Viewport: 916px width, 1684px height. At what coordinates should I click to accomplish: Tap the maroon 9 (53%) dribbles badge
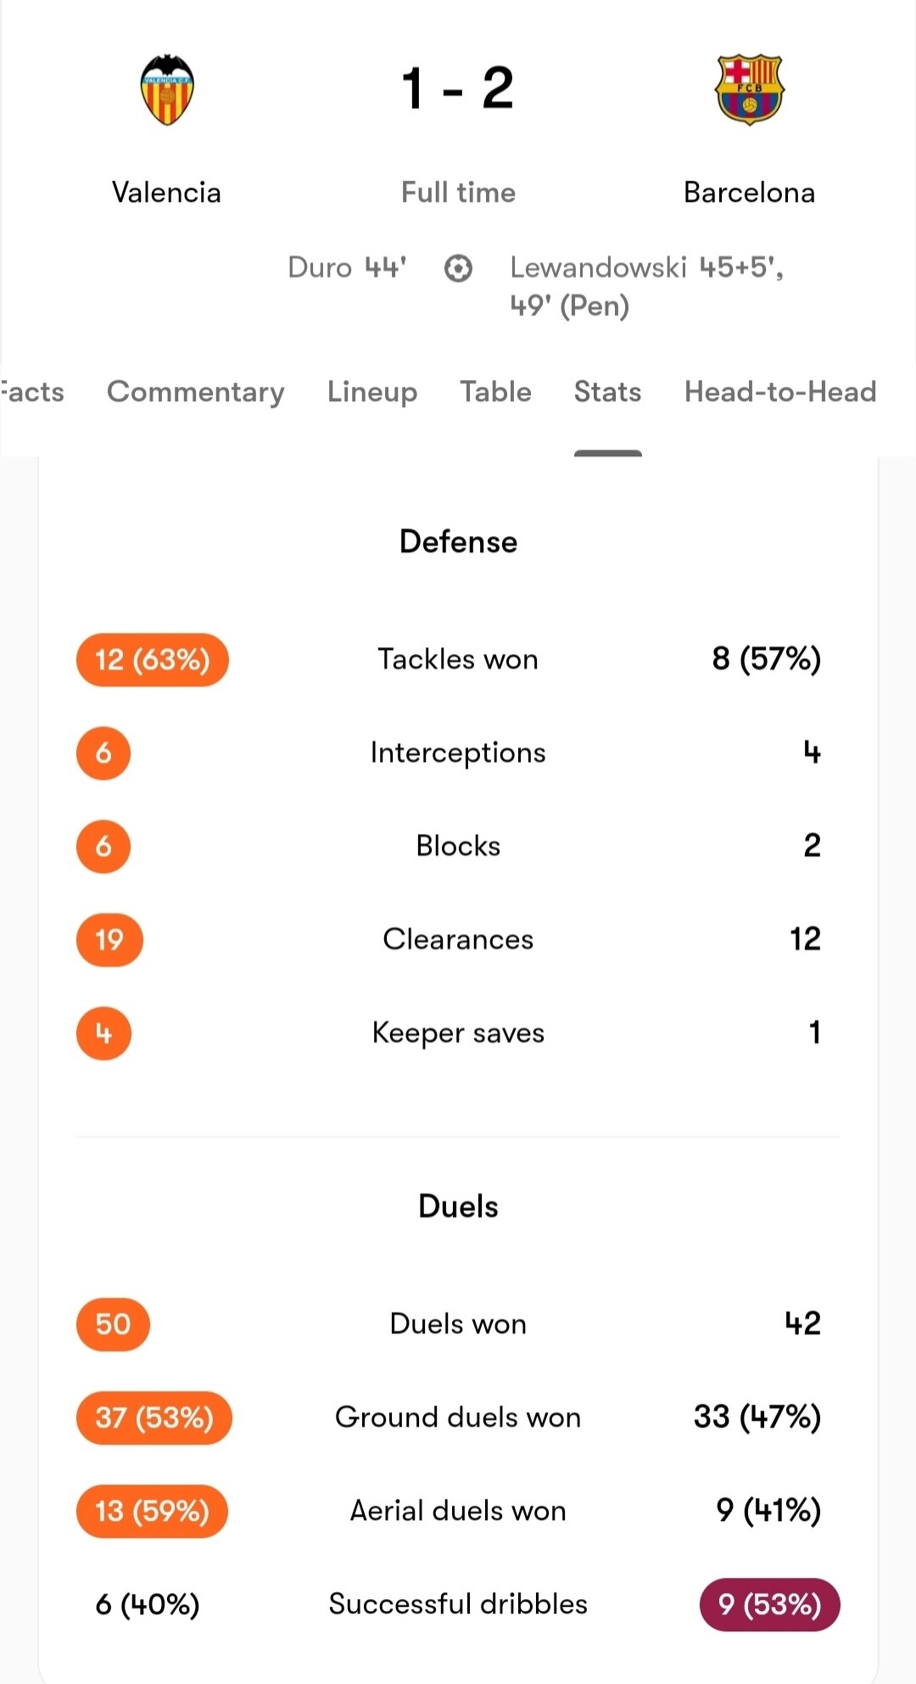770,1604
